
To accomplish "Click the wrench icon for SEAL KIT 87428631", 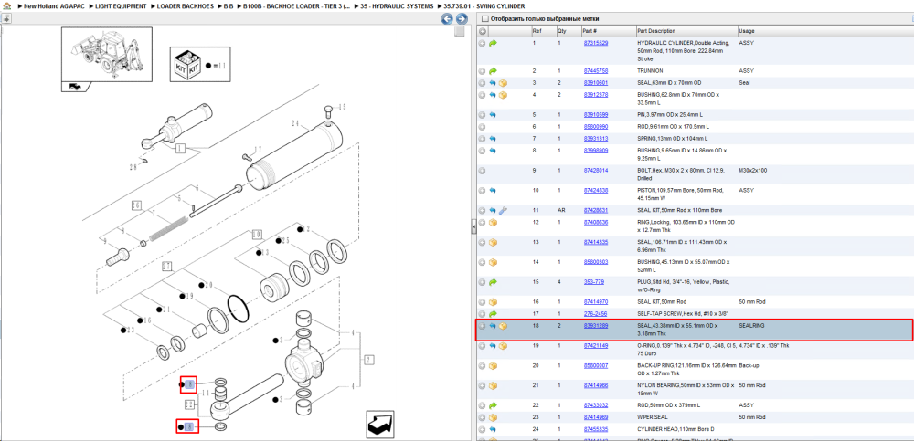I will pos(503,210).
